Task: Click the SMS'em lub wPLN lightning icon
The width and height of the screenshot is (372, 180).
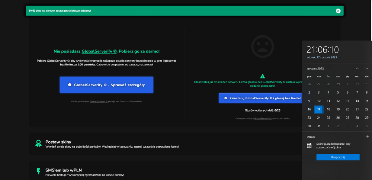Action: pos(38,171)
